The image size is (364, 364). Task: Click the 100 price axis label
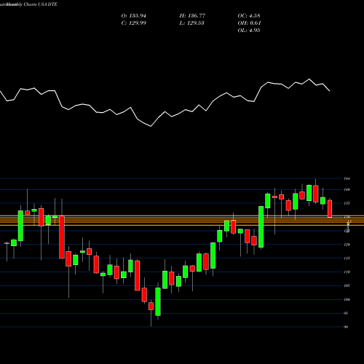click(347, 299)
